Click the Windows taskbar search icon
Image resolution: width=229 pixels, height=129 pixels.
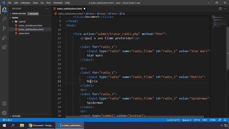coord(13,125)
